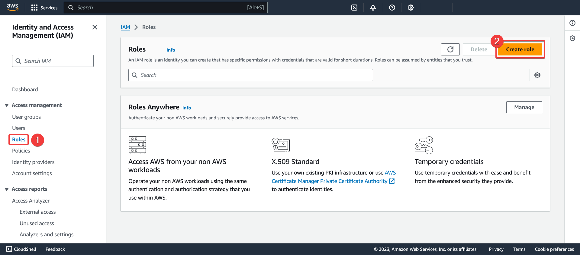Click 'X.509 Standard' heading

(x=295, y=162)
